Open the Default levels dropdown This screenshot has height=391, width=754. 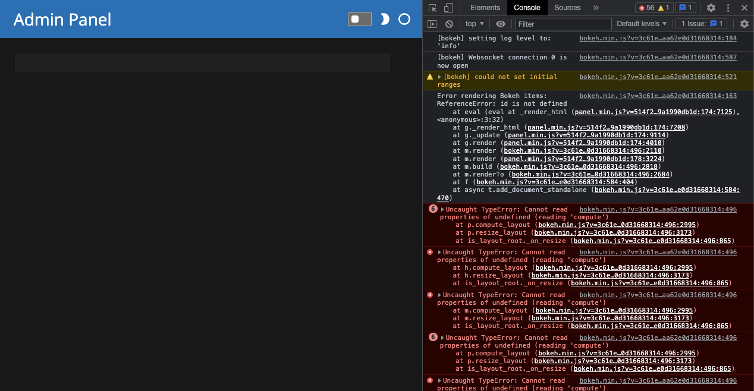[641, 24]
